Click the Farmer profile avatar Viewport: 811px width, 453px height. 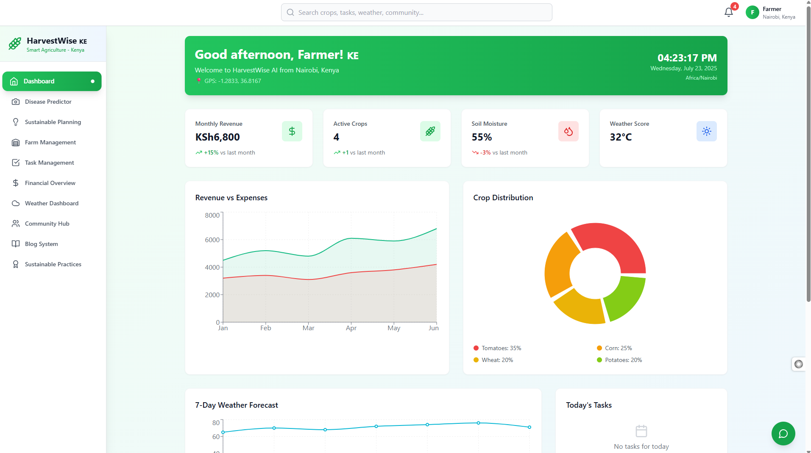(x=752, y=12)
